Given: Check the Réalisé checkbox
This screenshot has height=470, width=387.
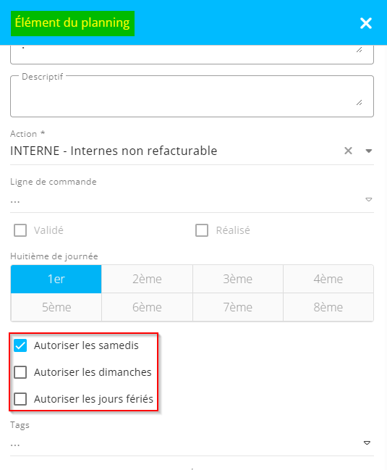Looking at the screenshot, I should point(202,230).
